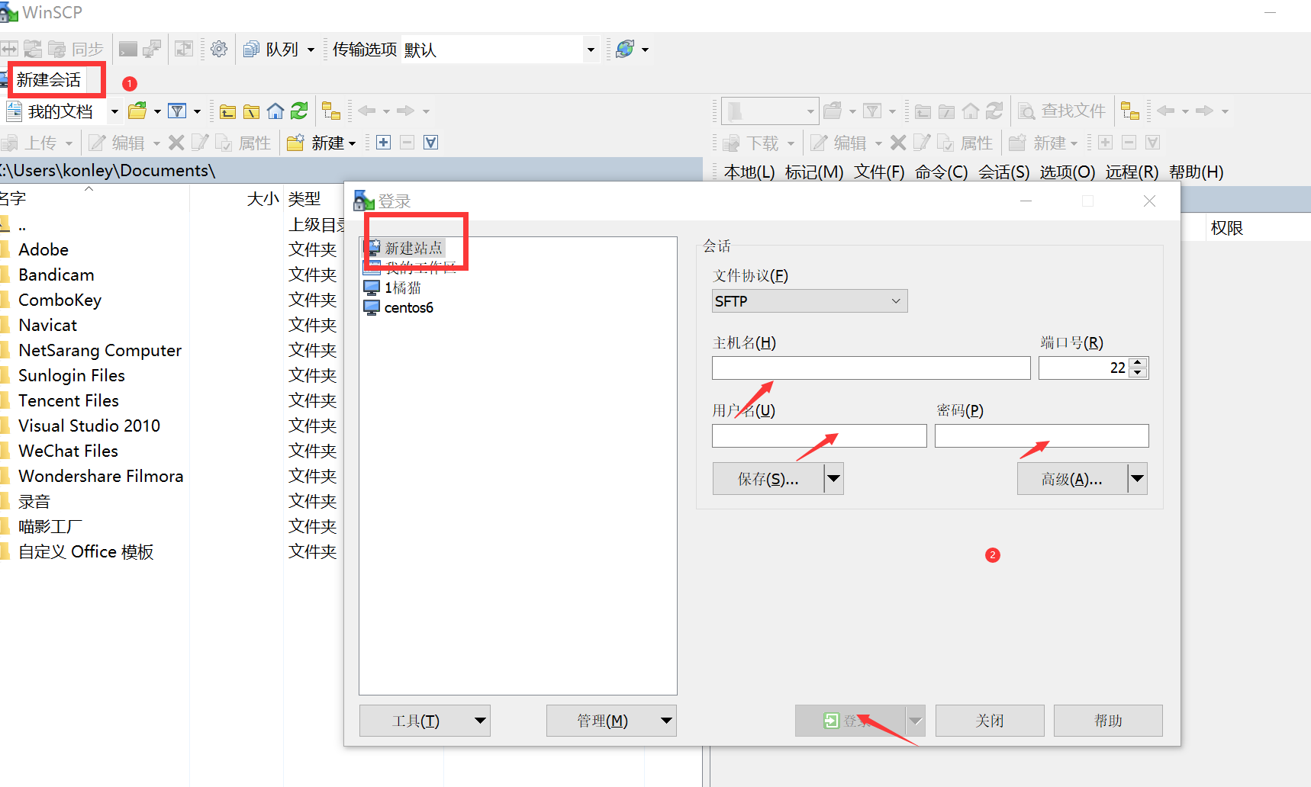This screenshot has height=787, width=1311.
Task: Click the local unselect-files minus icon
Action: point(407,143)
